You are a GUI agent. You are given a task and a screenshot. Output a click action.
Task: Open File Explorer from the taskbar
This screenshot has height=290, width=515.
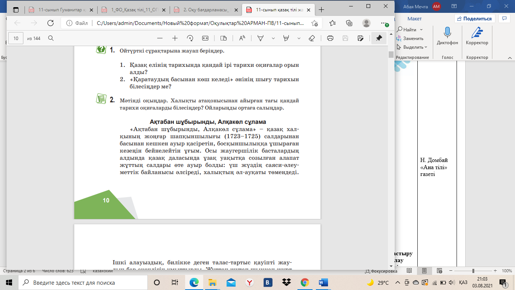[x=213, y=282]
